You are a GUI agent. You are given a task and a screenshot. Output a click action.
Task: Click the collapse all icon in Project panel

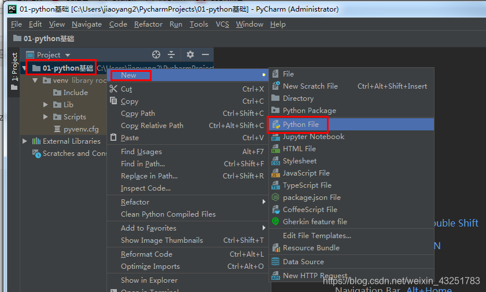click(x=171, y=54)
